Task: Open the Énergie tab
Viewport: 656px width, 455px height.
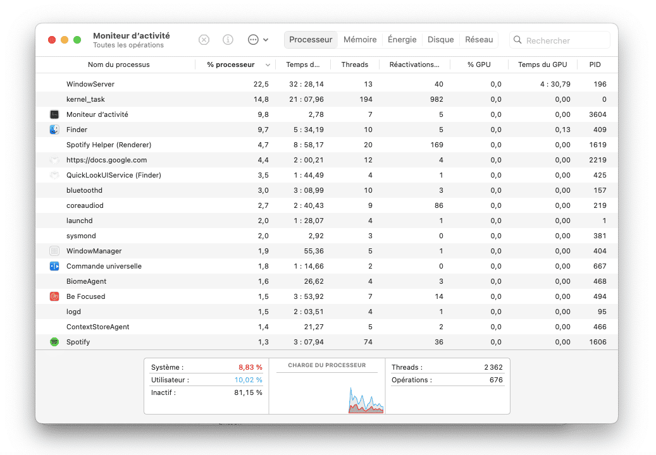Action: (402, 40)
